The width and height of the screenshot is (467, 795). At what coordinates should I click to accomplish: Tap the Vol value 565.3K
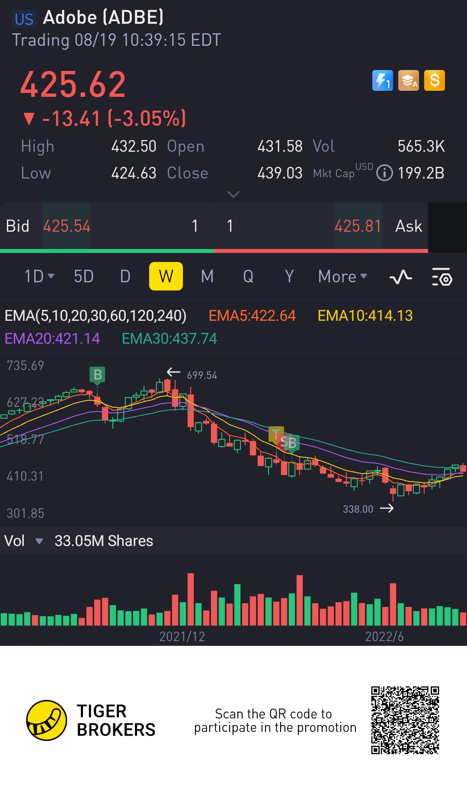[x=421, y=146]
